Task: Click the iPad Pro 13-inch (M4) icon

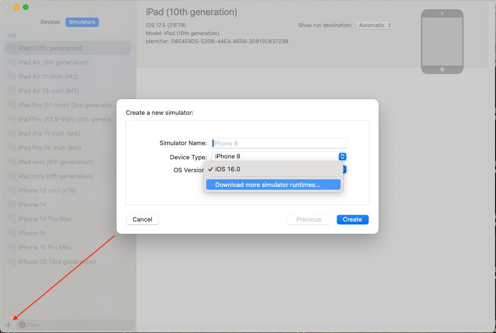Action: [12, 148]
